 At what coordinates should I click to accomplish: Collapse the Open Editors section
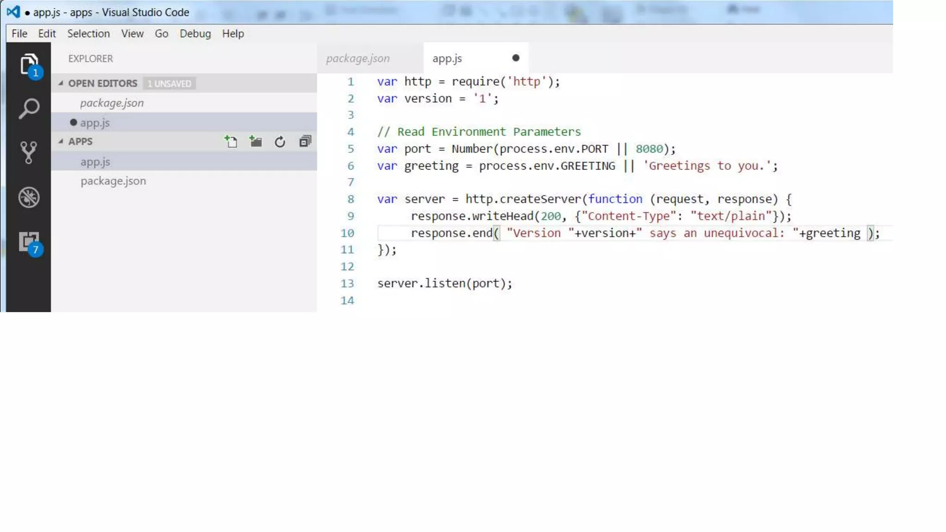coord(61,83)
